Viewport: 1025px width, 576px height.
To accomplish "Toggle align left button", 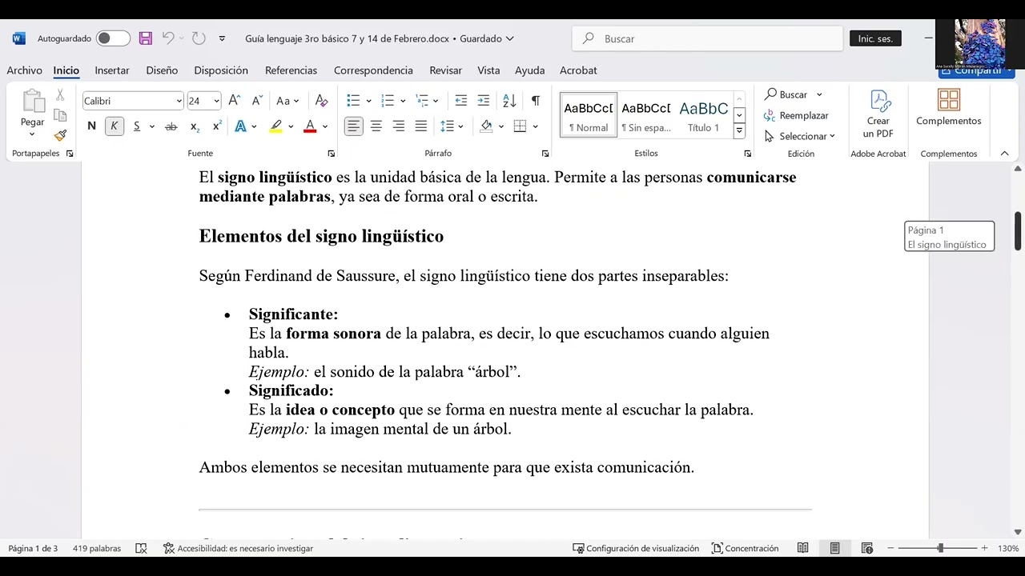I will tap(353, 126).
